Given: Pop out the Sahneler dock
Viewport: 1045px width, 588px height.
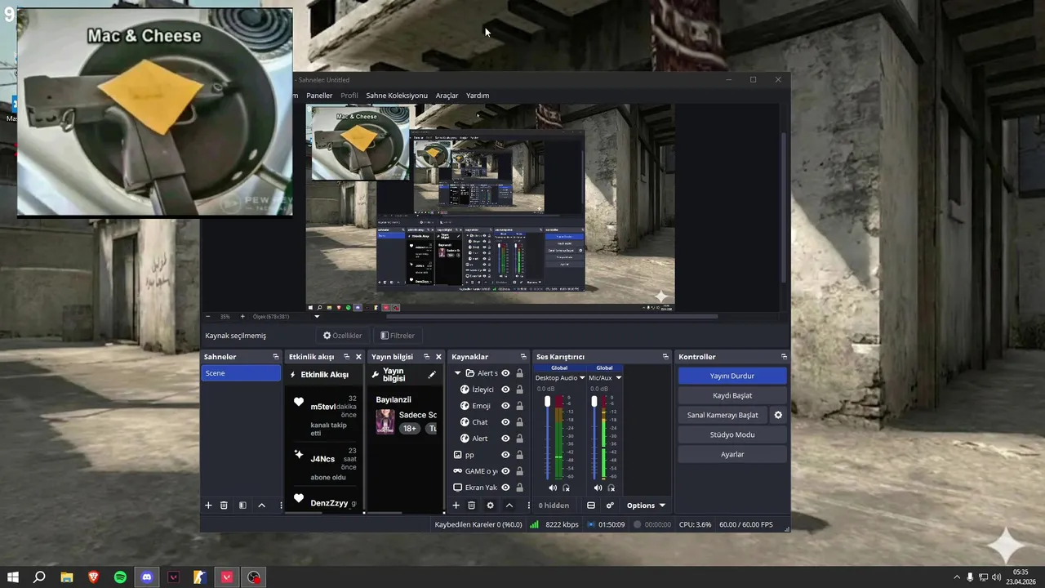Looking at the screenshot, I should pyautogui.click(x=276, y=357).
